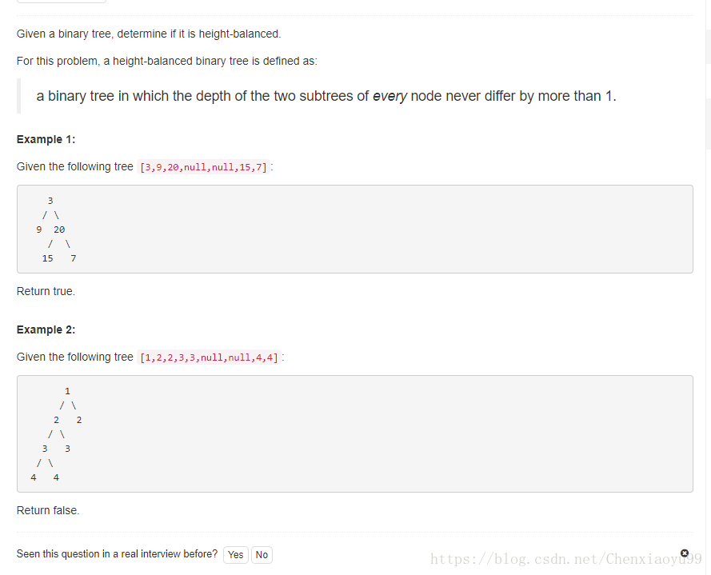Click inside the Example 2 tree code block
711x575 pixels.
tap(354, 433)
